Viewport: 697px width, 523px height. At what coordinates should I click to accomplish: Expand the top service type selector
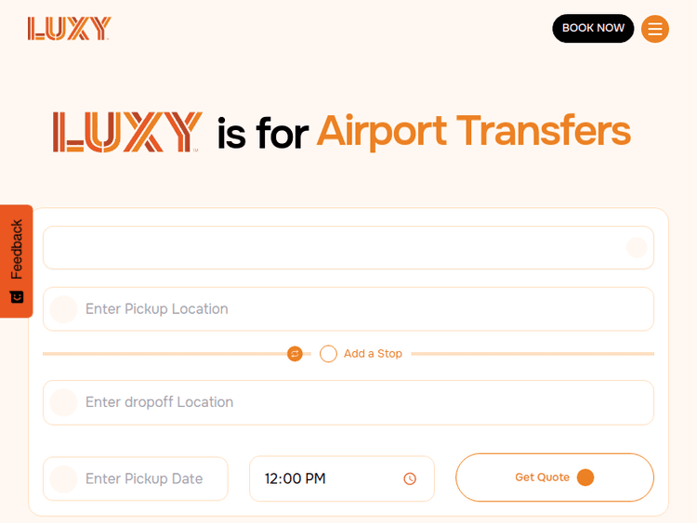click(x=335, y=248)
